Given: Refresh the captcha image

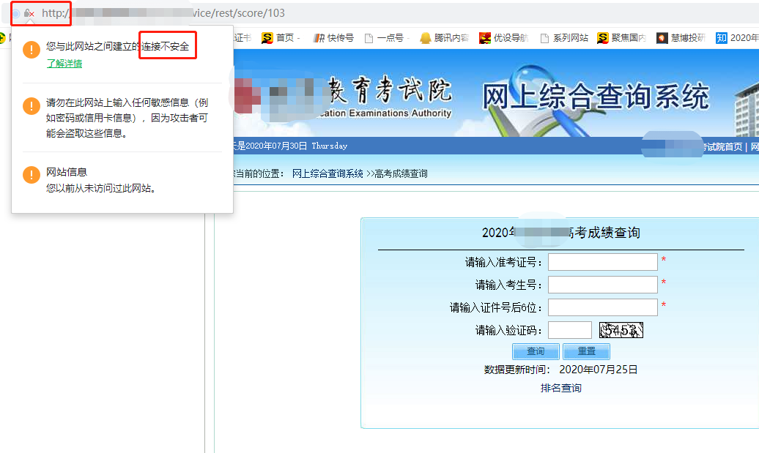Looking at the screenshot, I should pyautogui.click(x=621, y=330).
